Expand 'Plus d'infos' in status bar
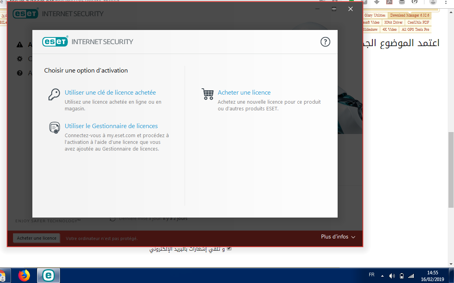Viewport: 454px width, 283px height. [x=338, y=237]
